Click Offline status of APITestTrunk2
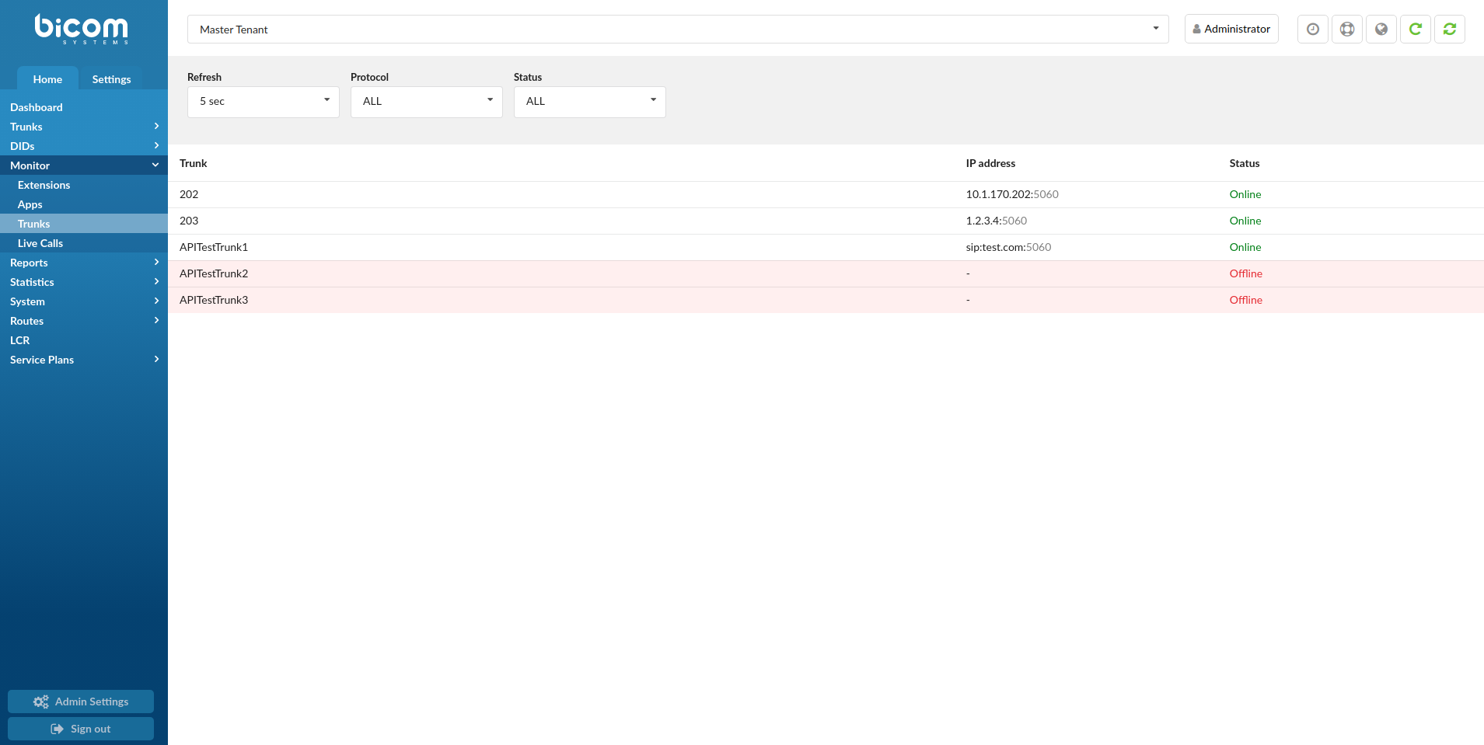This screenshot has height=745, width=1484. tap(1246, 273)
